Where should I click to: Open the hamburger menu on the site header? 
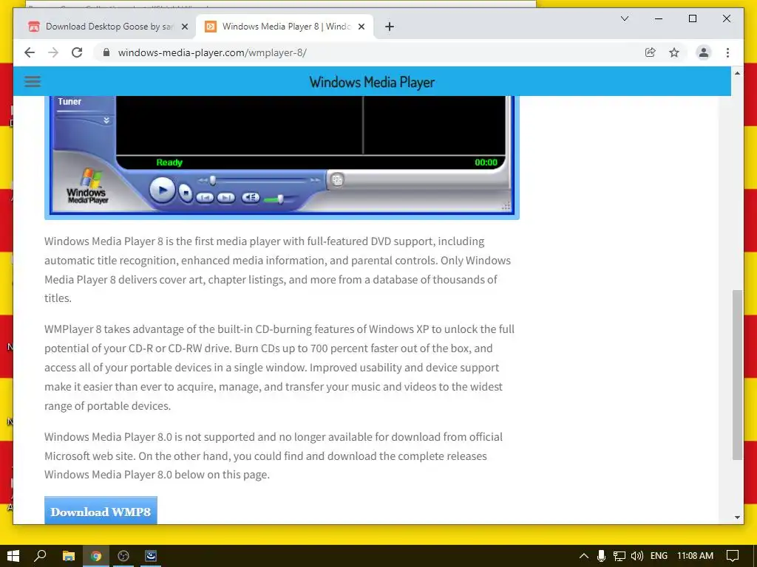(x=33, y=81)
